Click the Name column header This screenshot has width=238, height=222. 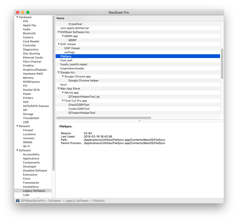pyautogui.click(x=139, y=18)
